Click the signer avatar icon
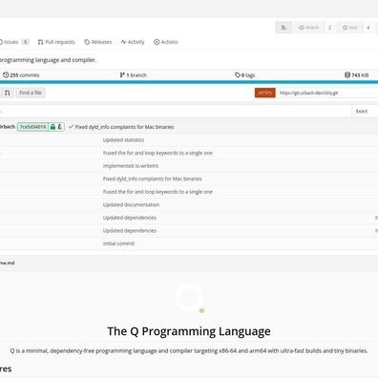378x378 pixels. point(60,127)
